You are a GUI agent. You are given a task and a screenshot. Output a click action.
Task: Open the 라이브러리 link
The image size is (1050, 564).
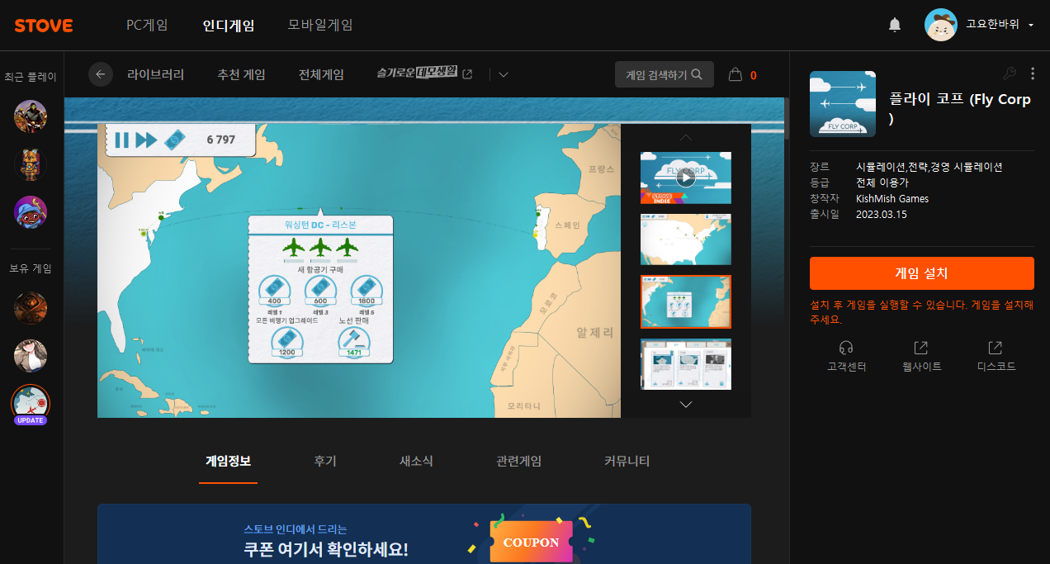click(155, 74)
